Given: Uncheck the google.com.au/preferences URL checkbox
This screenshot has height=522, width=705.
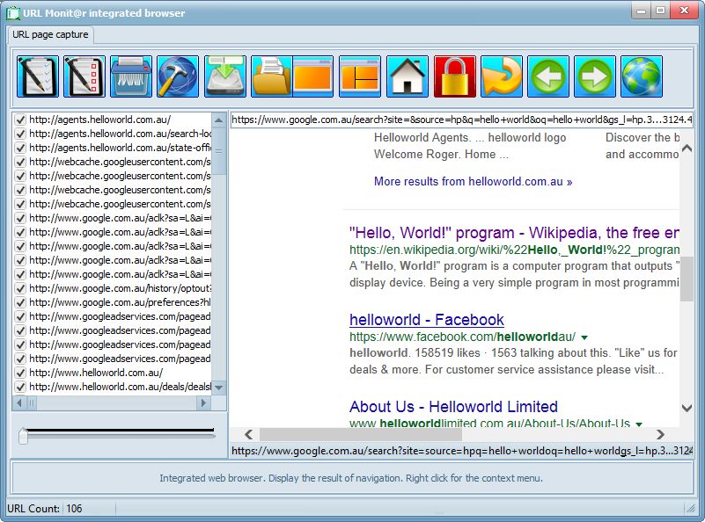Looking at the screenshot, I should pos(20,302).
